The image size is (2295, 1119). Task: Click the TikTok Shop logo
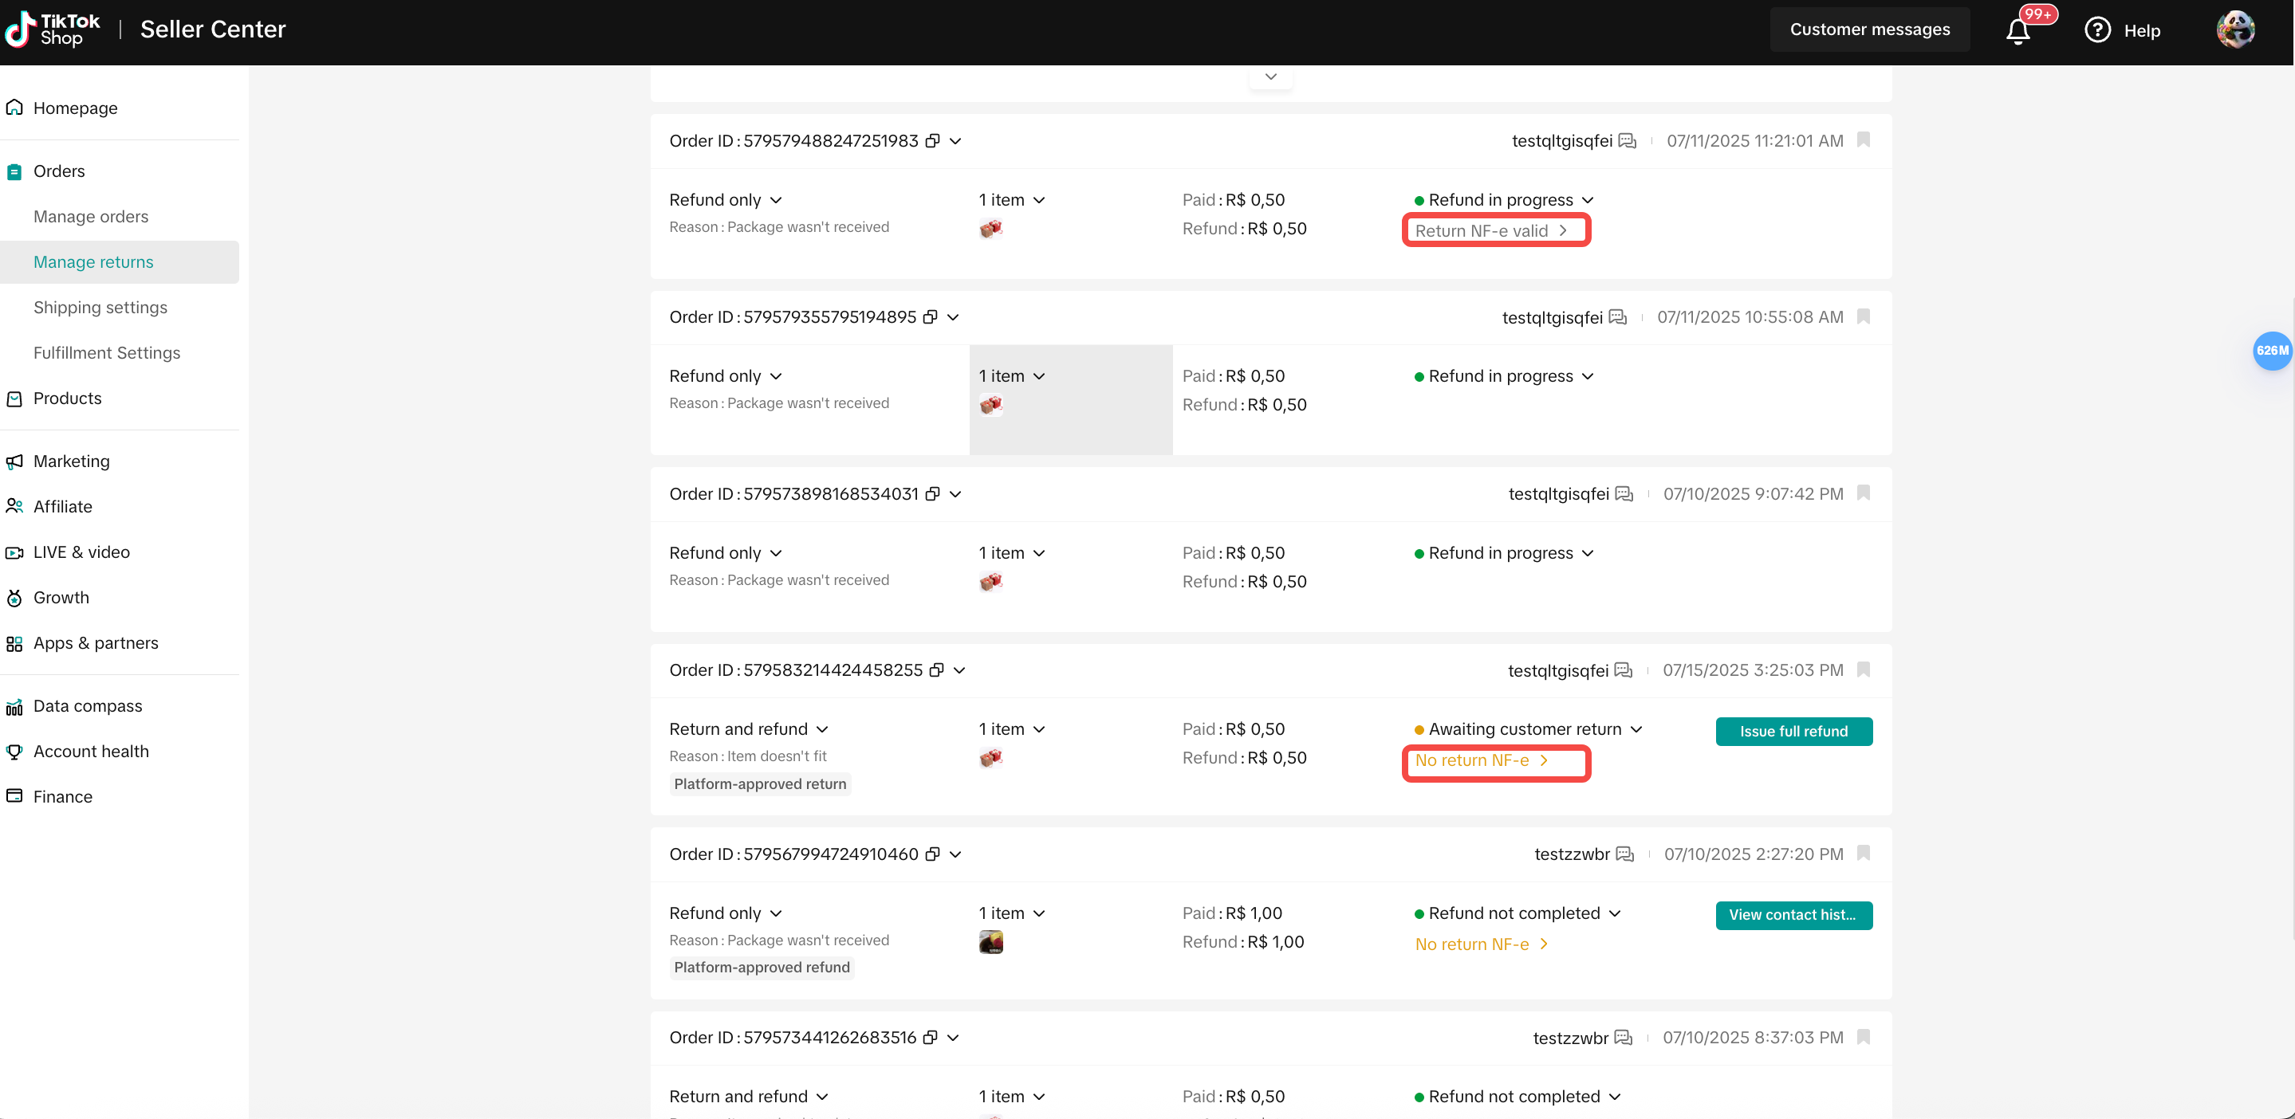click(x=53, y=29)
